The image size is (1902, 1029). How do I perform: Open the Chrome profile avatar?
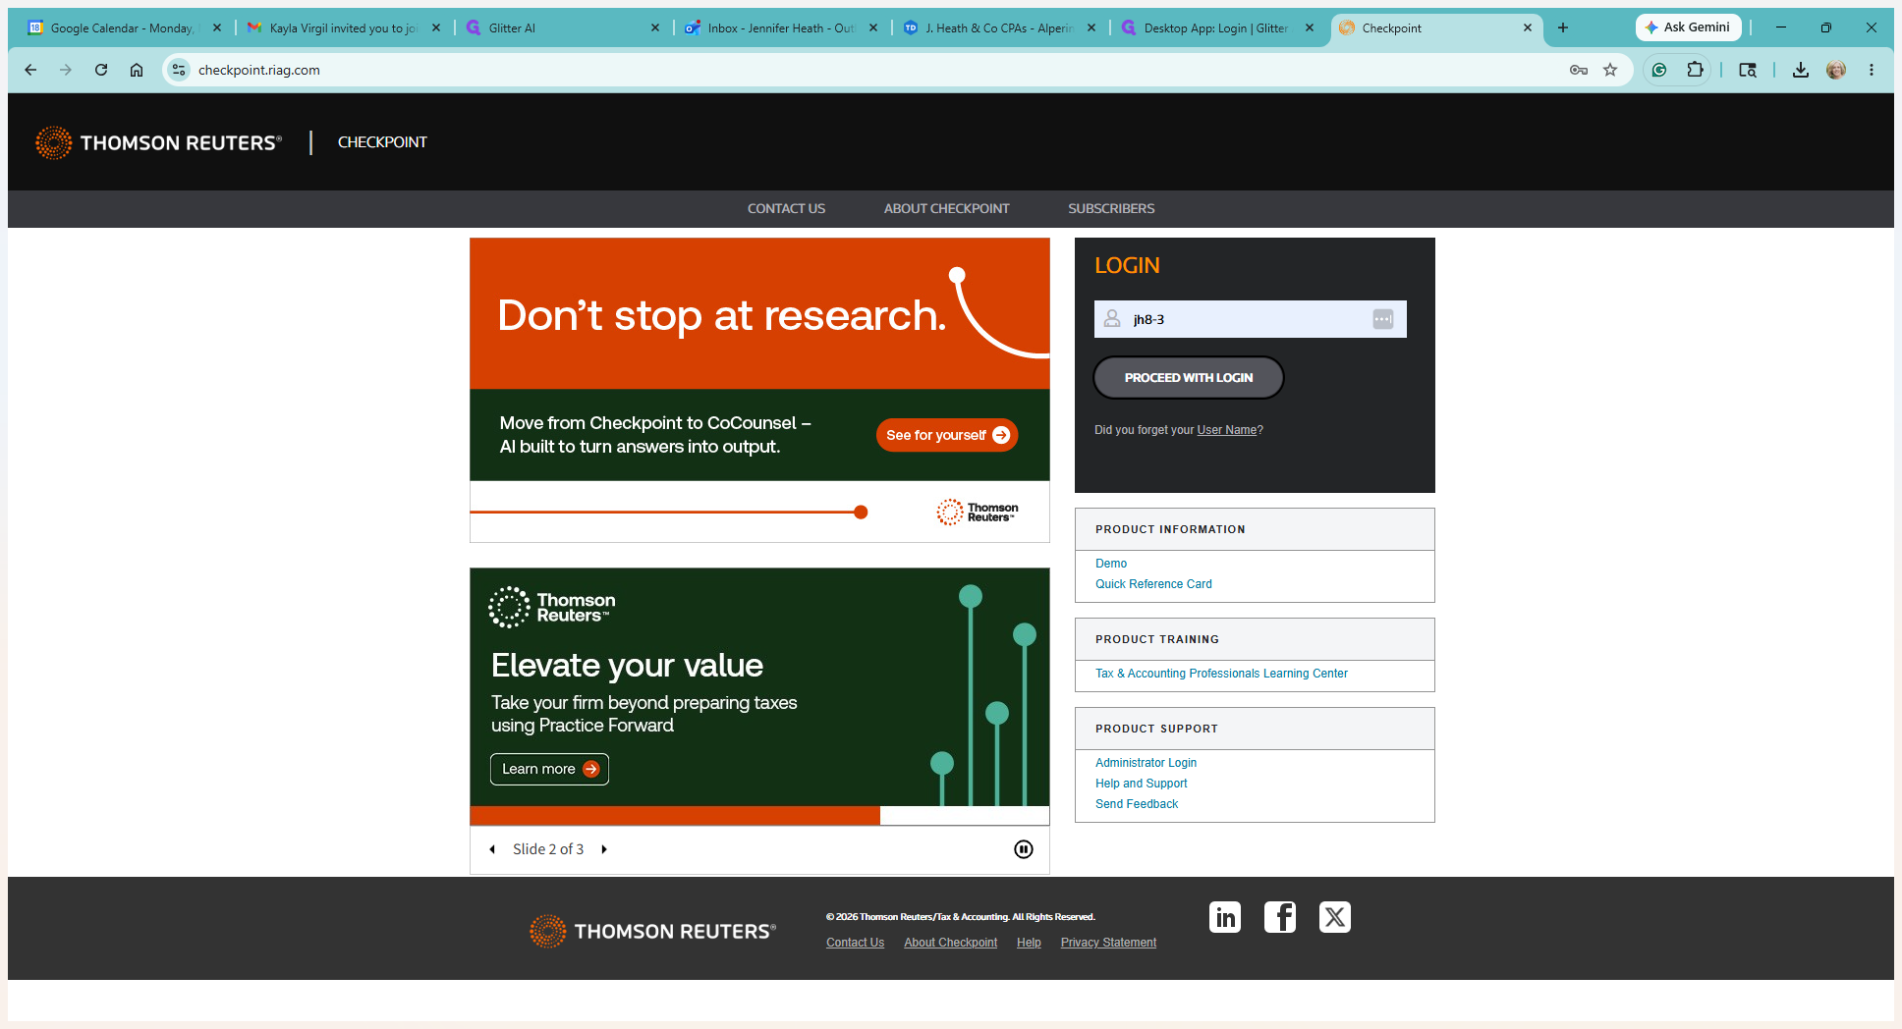(x=1836, y=70)
